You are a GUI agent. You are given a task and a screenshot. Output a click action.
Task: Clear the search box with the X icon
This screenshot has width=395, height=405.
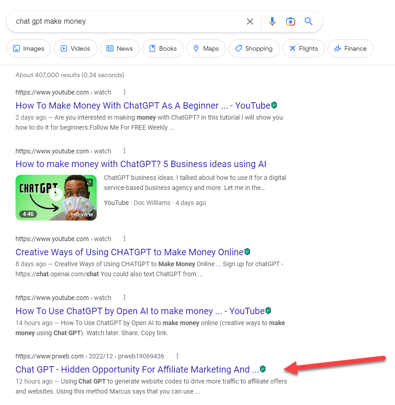point(250,21)
